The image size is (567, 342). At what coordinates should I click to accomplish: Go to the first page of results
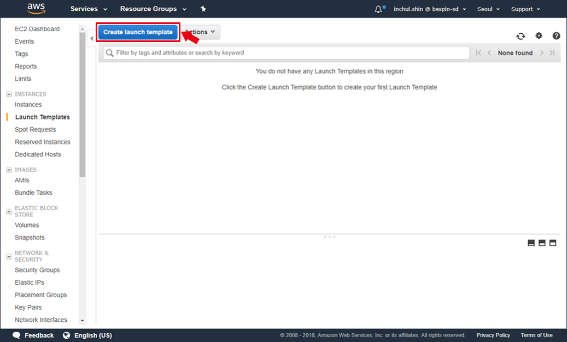click(478, 53)
